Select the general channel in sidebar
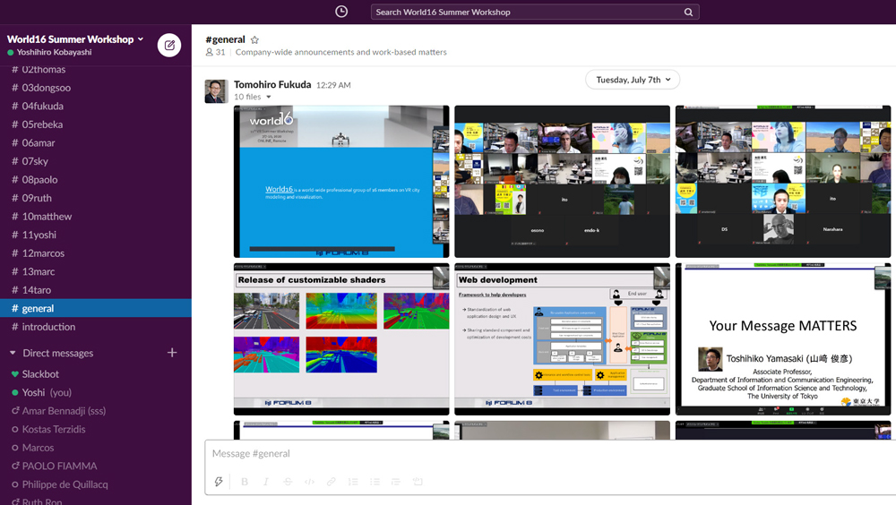The image size is (896, 505). pos(96,309)
